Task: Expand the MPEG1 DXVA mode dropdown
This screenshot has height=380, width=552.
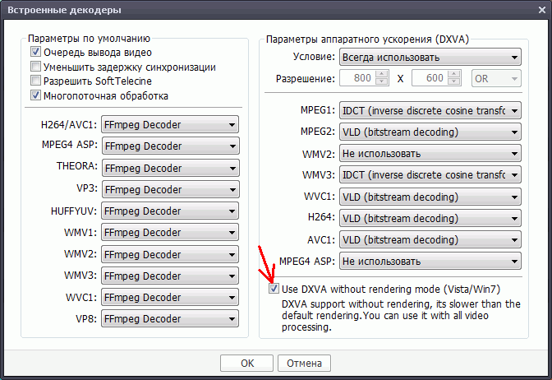Action: (430, 110)
